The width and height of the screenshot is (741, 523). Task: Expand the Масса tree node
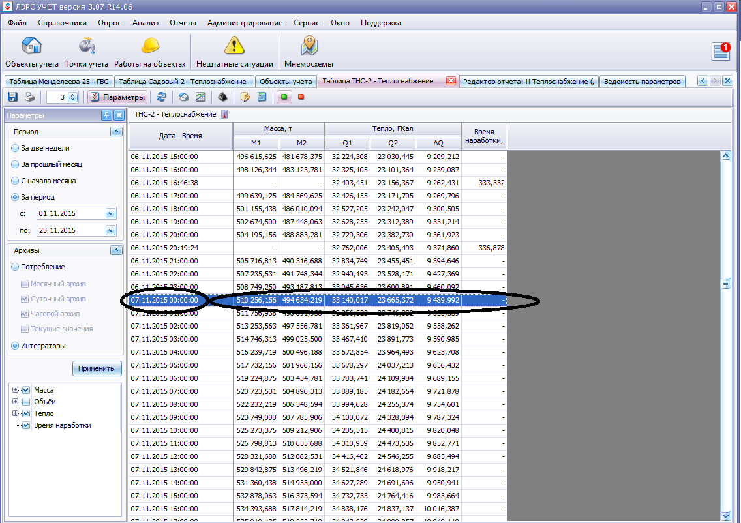click(15, 390)
